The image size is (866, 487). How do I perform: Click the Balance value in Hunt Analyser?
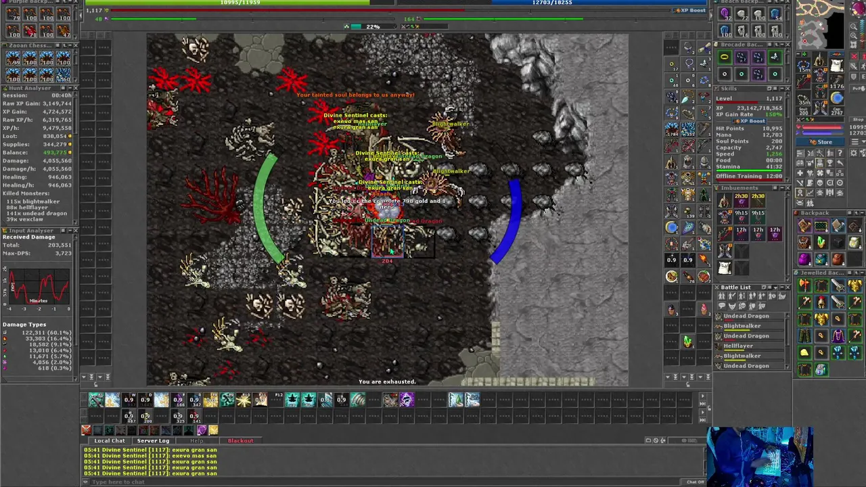[54, 153]
